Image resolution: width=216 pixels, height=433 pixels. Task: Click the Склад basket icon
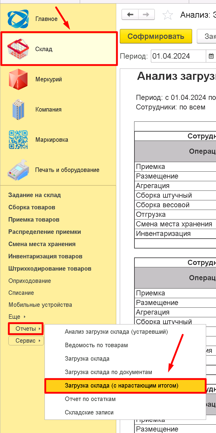point(18,49)
